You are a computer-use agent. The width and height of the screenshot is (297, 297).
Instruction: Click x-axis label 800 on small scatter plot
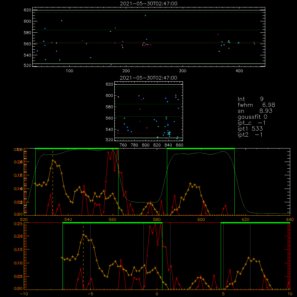tap(146, 145)
